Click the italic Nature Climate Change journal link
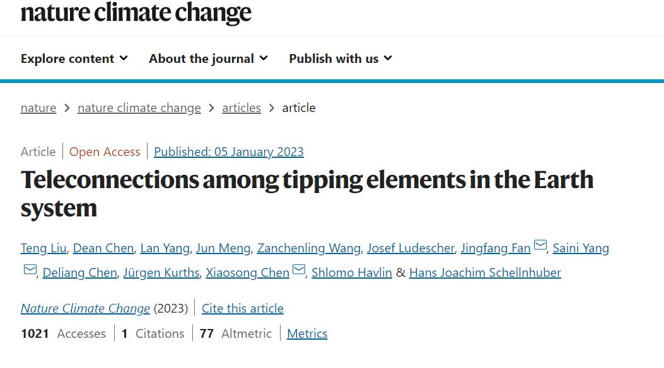 (x=85, y=308)
